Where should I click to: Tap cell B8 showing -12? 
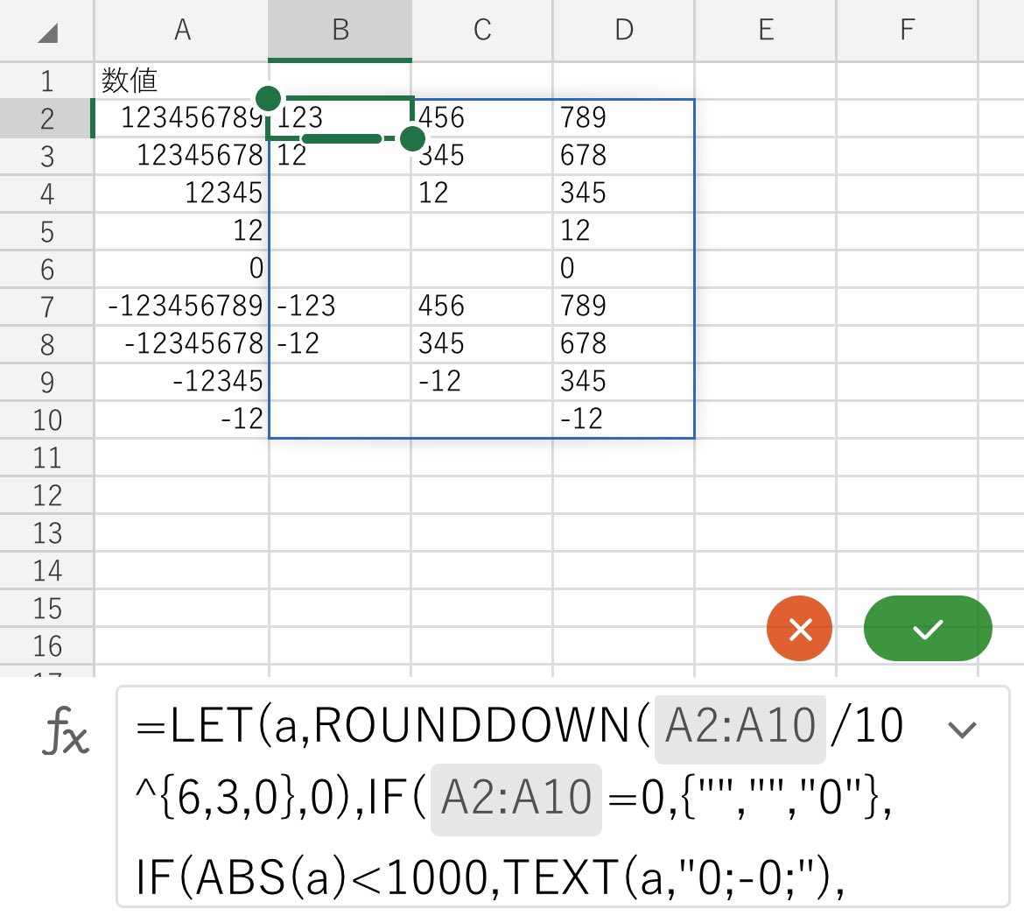tap(340, 343)
